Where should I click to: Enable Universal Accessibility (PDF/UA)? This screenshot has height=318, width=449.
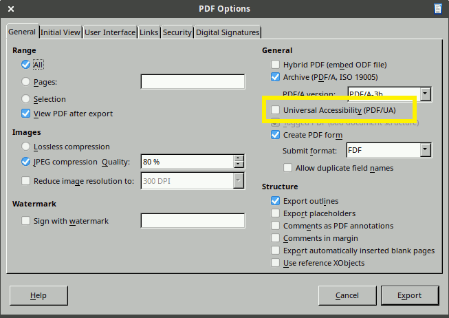276,110
